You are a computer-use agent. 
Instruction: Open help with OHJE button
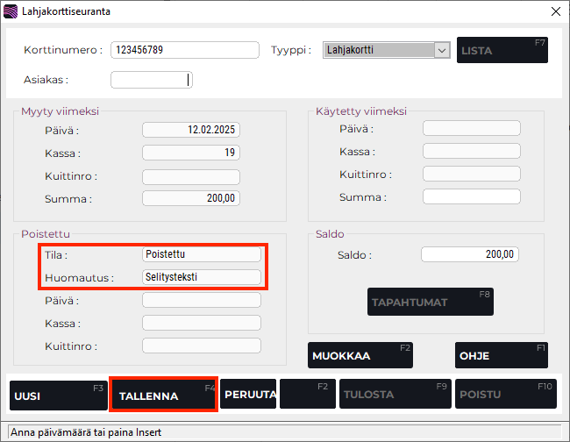click(x=502, y=356)
